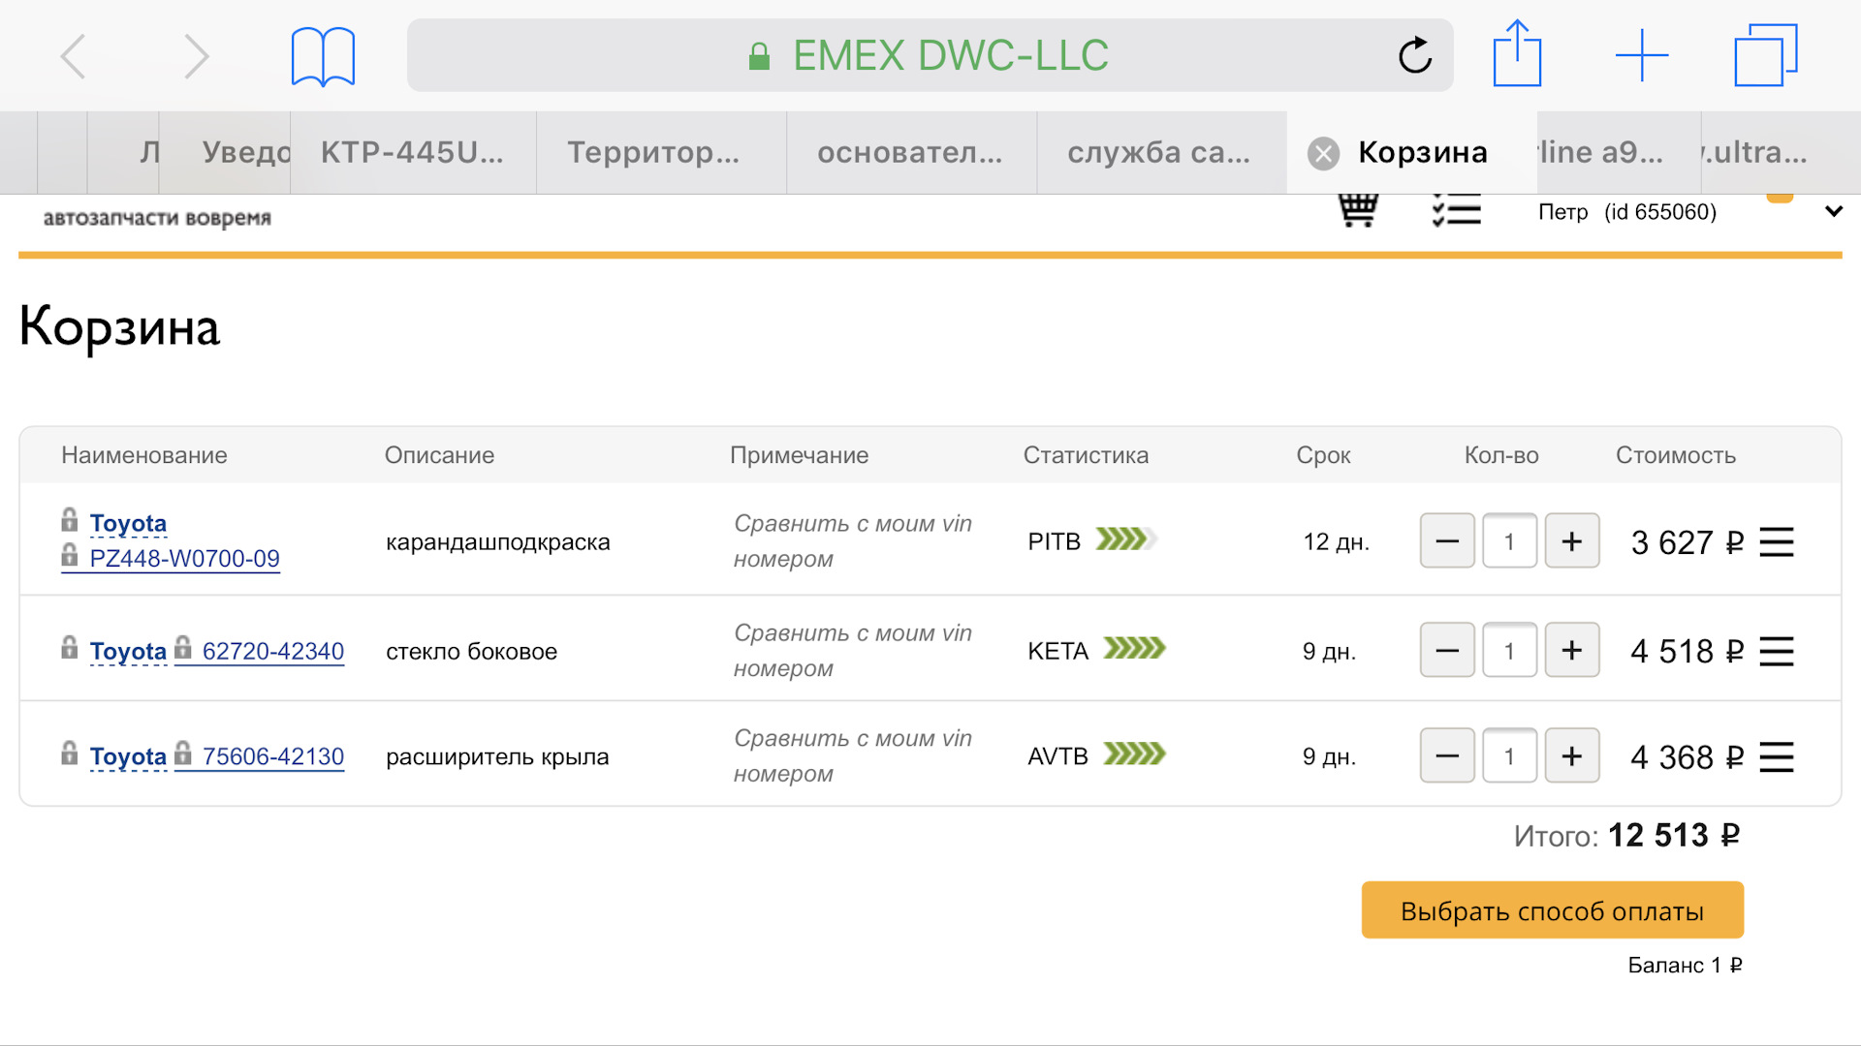Image resolution: width=1861 pixels, height=1046 pixels.
Task: Decrease quantity of карандашподкраска
Action: point(1447,540)
